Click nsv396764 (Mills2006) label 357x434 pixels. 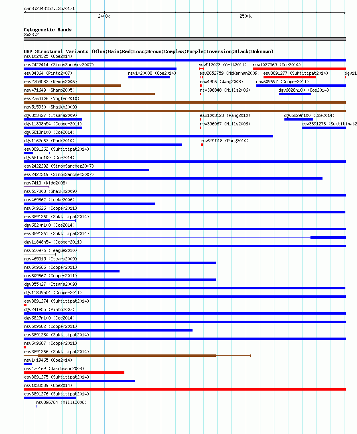[61, 402]
